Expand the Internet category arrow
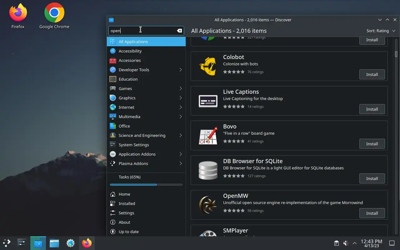 [x=180, y=107]
